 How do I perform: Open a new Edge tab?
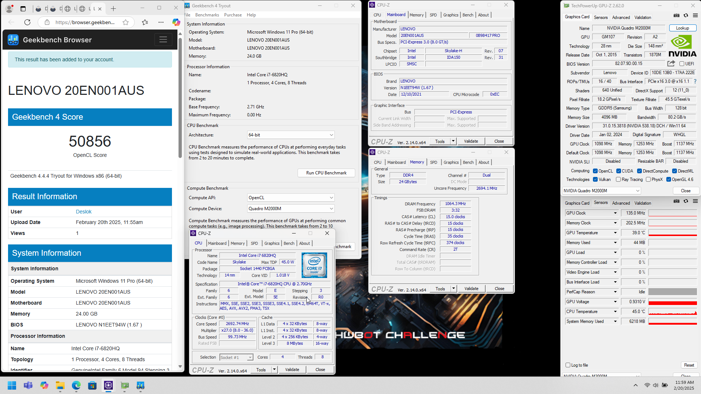coord(113,8)
